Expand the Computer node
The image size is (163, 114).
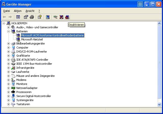pos(8,48)
